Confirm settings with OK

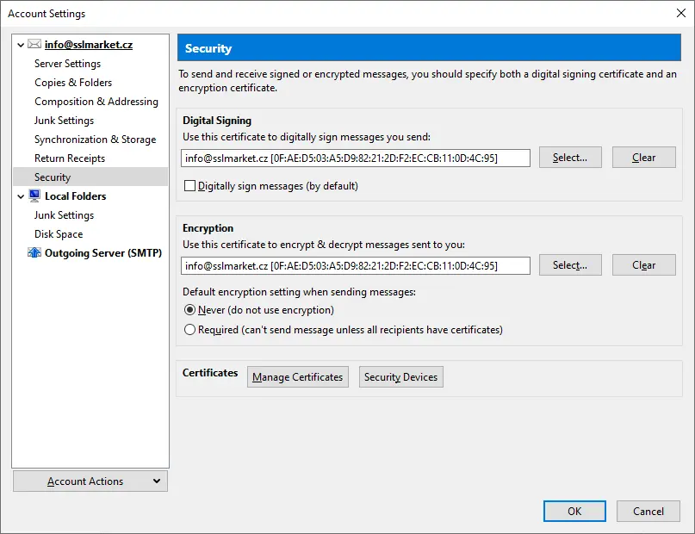tap(574, 512)
